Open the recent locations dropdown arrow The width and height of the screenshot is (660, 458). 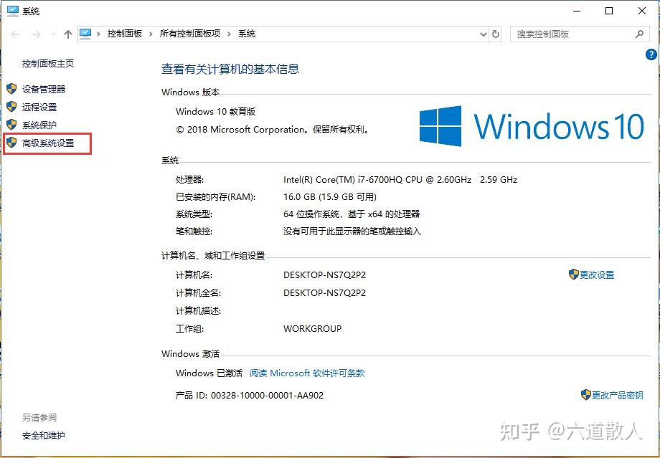(53, 34)
